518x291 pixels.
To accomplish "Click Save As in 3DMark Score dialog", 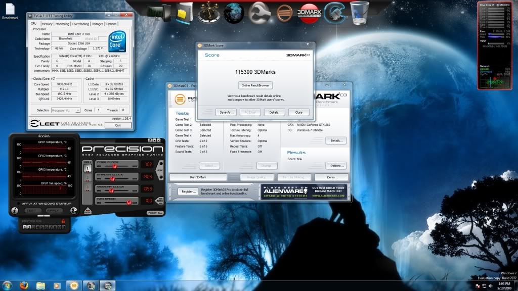I will point(226,113).
